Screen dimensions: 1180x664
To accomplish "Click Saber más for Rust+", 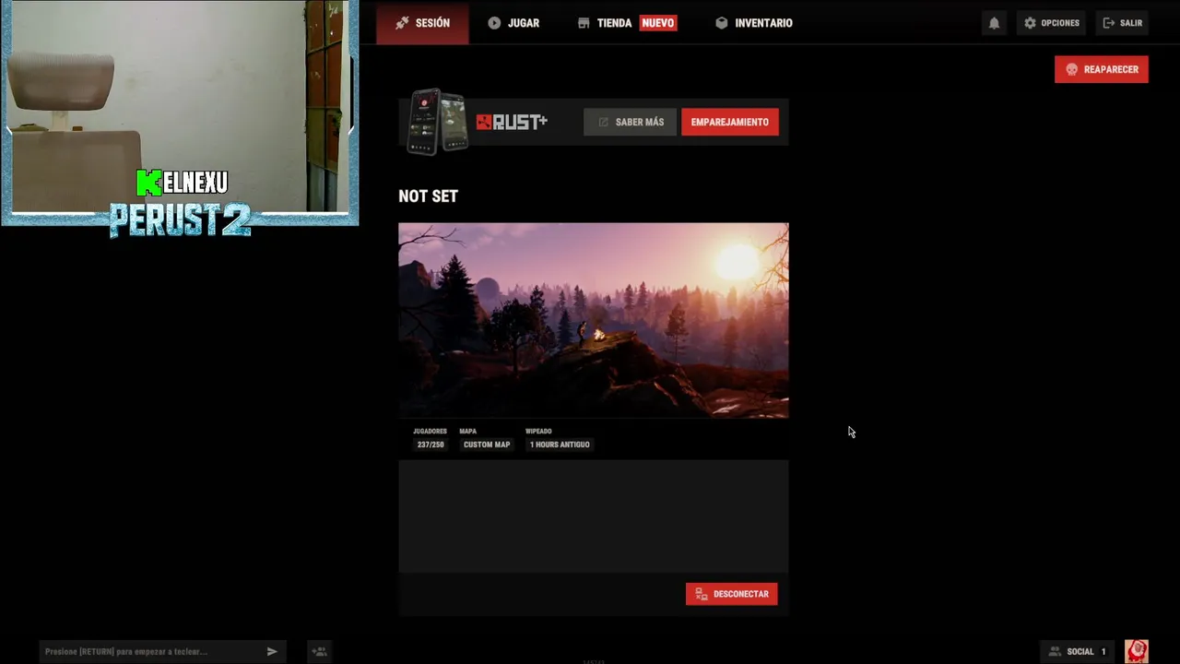I will tap(631, 122).
